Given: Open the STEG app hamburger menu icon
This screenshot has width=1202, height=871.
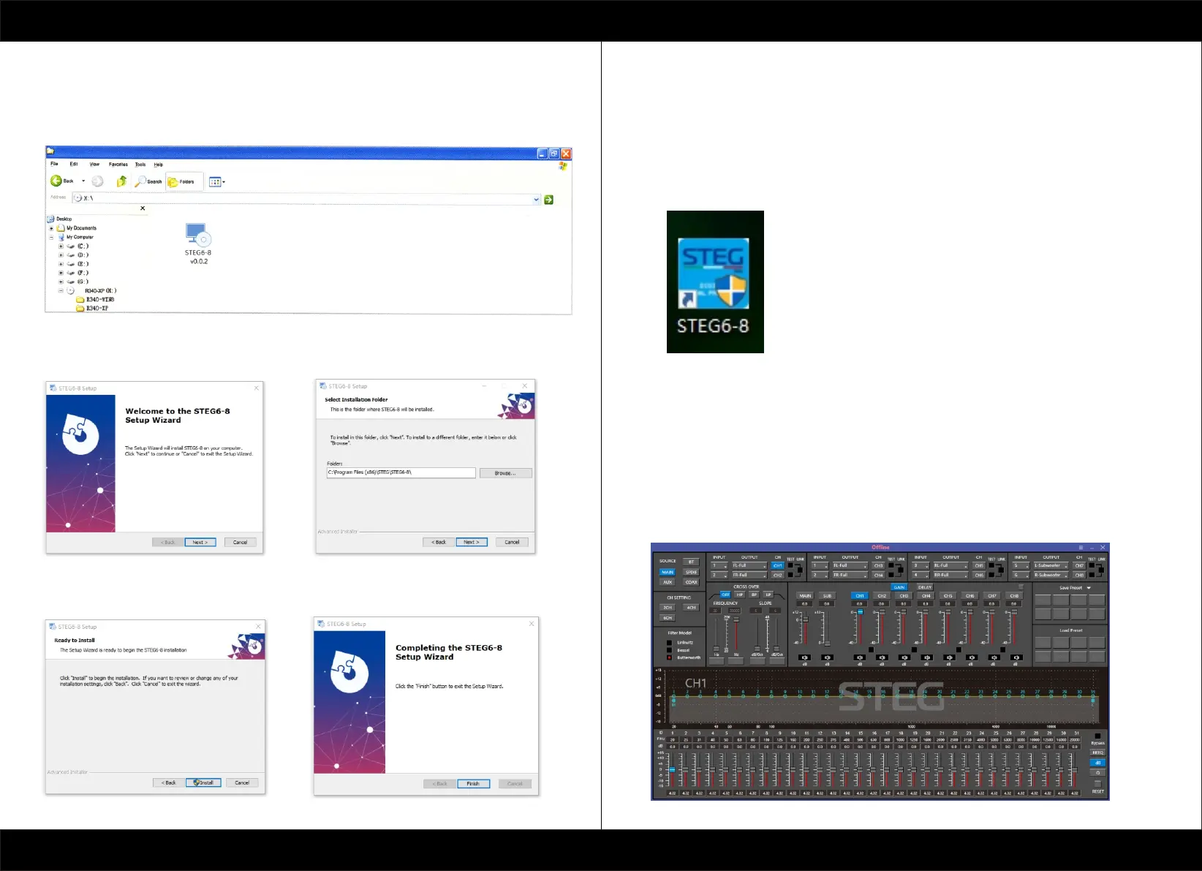Looking at the screenshot, I should [1081, 547].
